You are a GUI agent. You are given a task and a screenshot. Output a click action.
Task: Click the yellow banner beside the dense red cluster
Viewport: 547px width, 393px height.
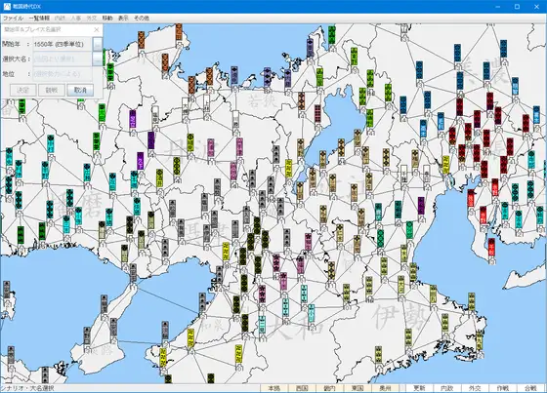pos(445,165)
